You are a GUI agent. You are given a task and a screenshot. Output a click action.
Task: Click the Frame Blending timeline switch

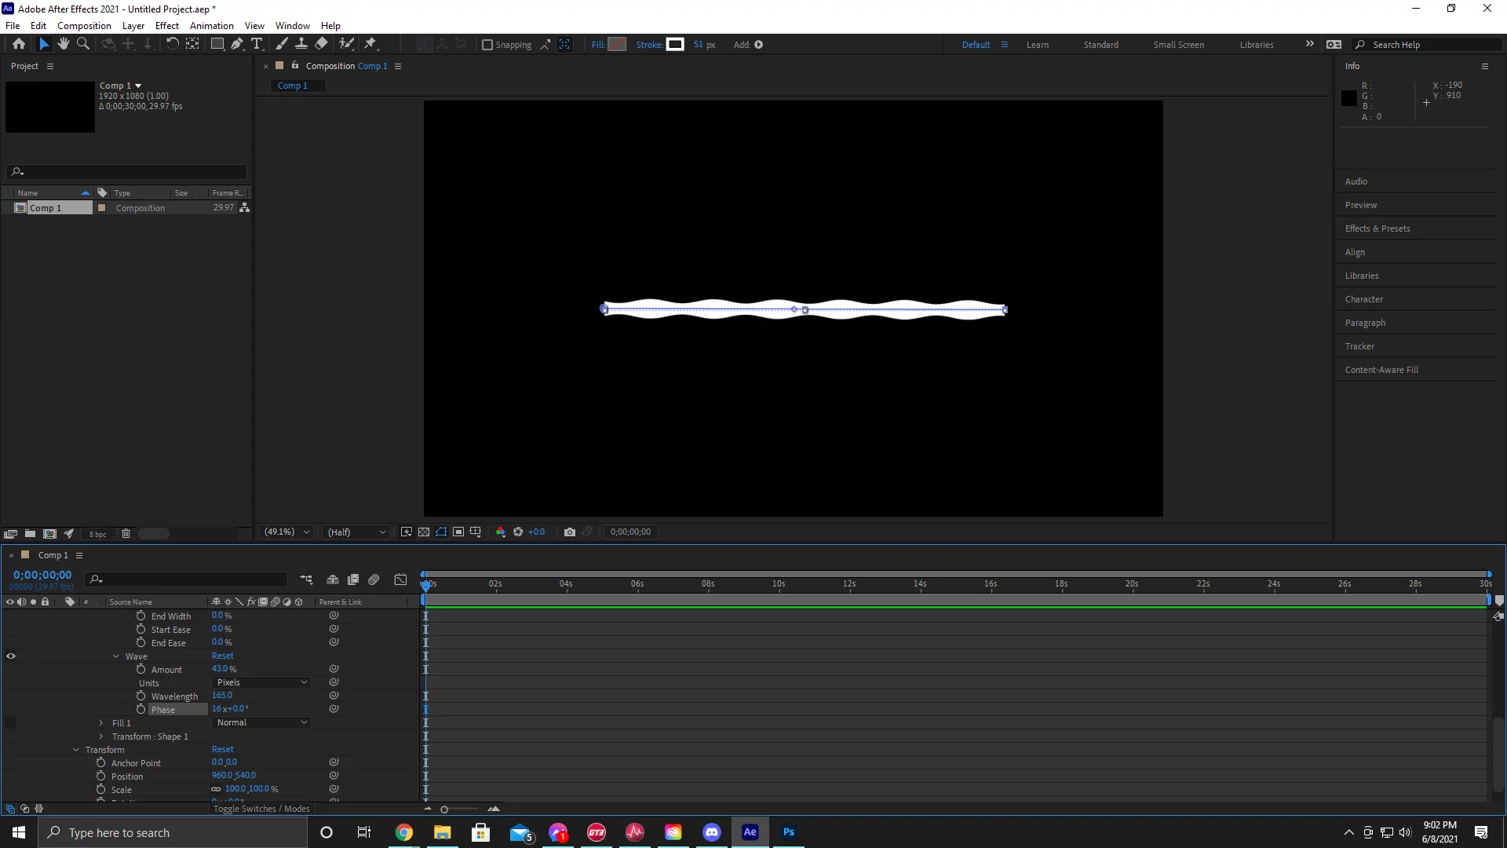click(353, 579)
